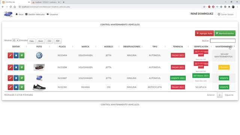Image resolution: width=240 pixels, height=135 pixels.
Task: Export table to Excel
Action: coord(40,41)
